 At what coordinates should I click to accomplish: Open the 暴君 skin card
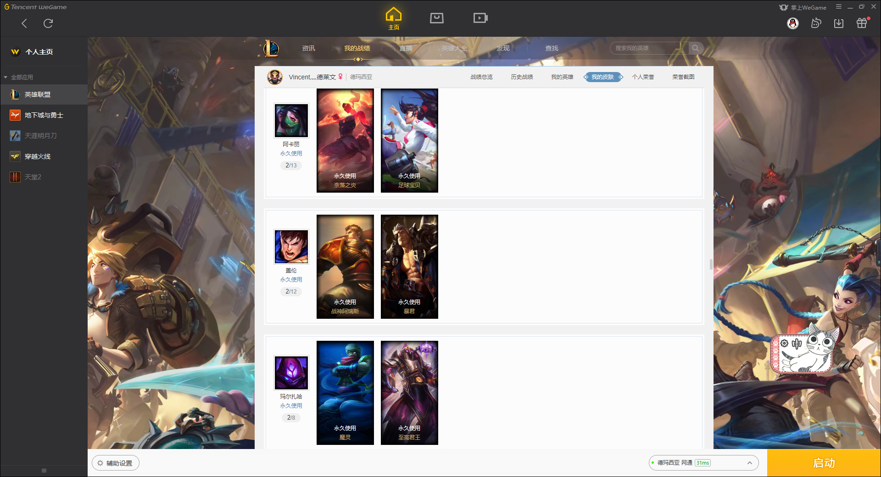point(409,266)
